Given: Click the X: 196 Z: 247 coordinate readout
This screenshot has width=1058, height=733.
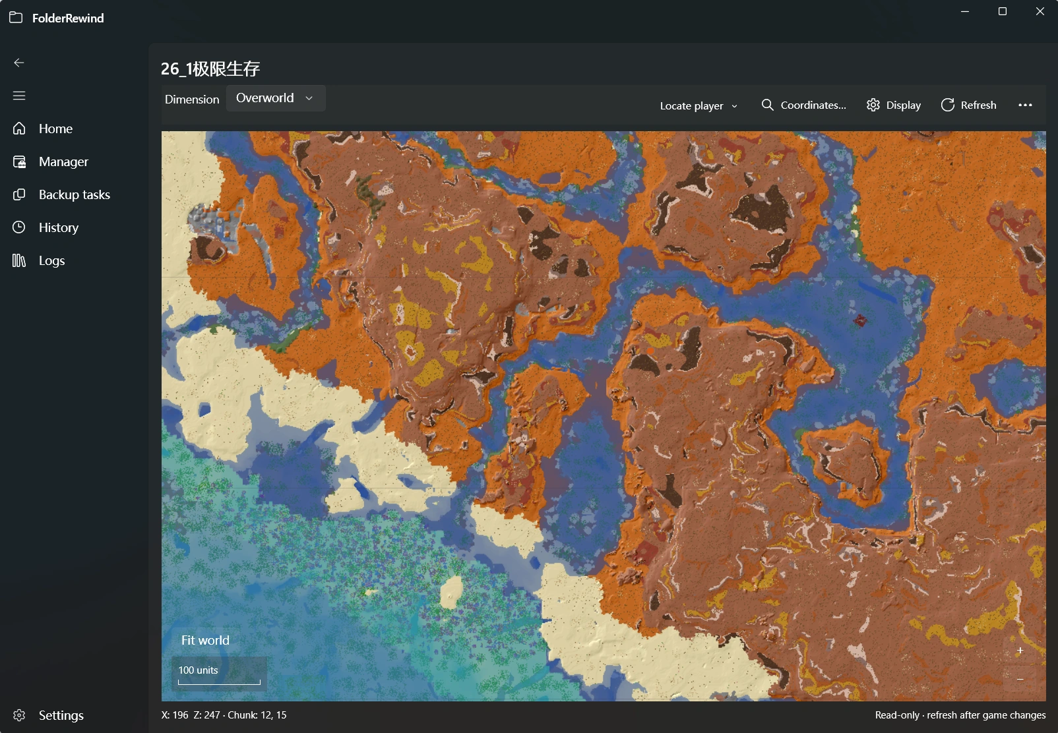Looking at the screenshot, I should 224,715.
